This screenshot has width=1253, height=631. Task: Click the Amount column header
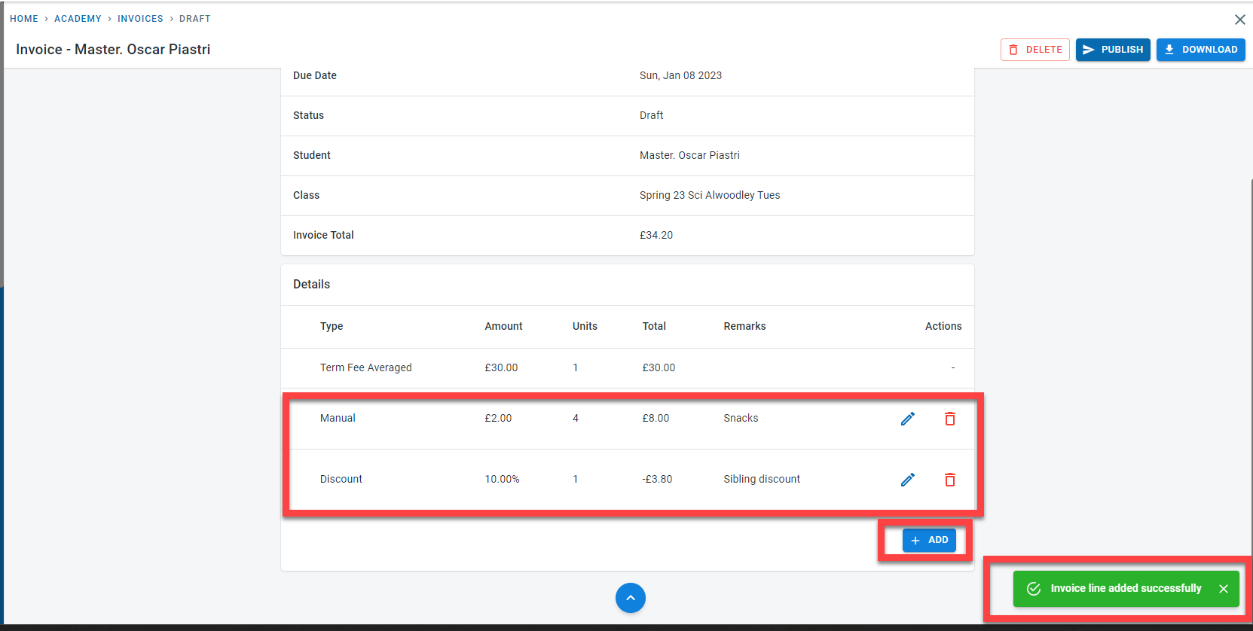point(503,326)
